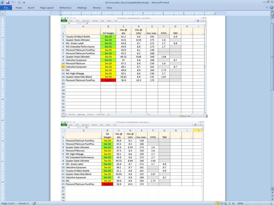Expand the ribbon with the chevron button
The image size is (274, 206).
(267, 8)
